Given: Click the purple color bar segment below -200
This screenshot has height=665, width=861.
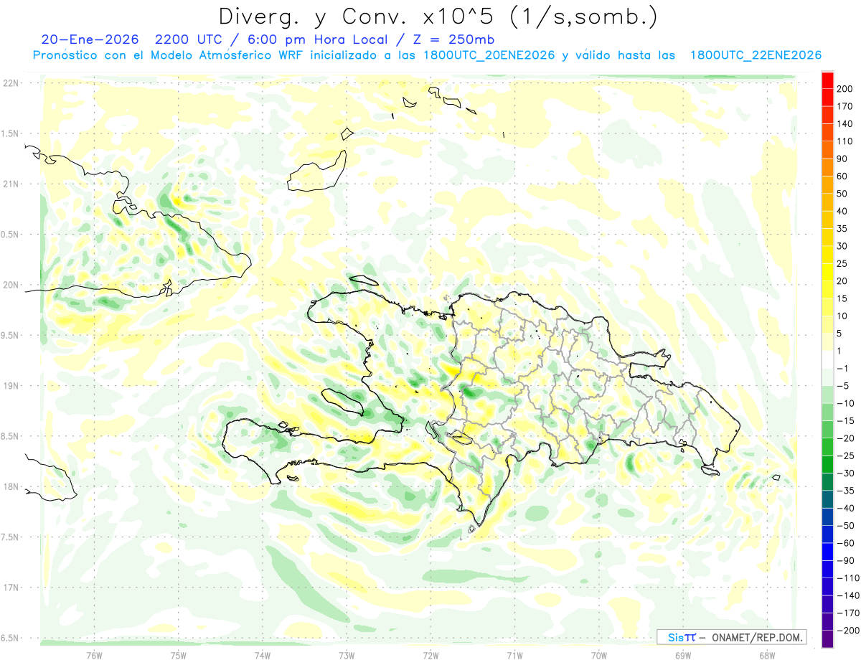Looking at the screenshot, I should pyautogui.click(x=827, y=639).
